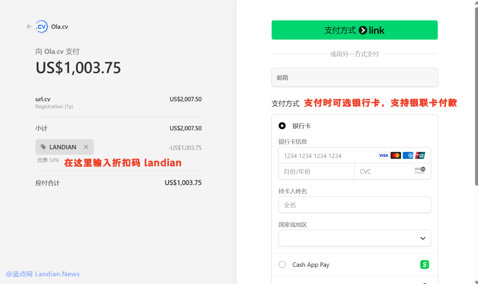This screenshot has height=284, width=478.
Task: Click the country dropdown chevron arrow
Action: [x=423, y=239]
